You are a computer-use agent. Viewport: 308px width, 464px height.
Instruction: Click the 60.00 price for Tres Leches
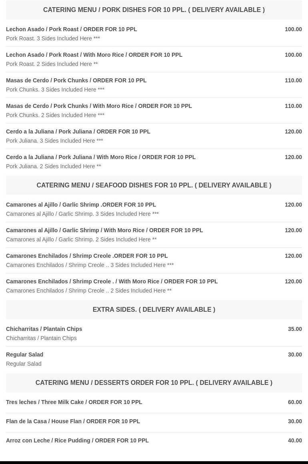[295, 402]
